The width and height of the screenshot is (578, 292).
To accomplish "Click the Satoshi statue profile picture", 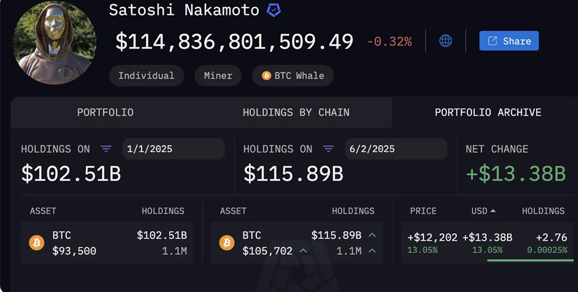I will click(x=55, y=43).
